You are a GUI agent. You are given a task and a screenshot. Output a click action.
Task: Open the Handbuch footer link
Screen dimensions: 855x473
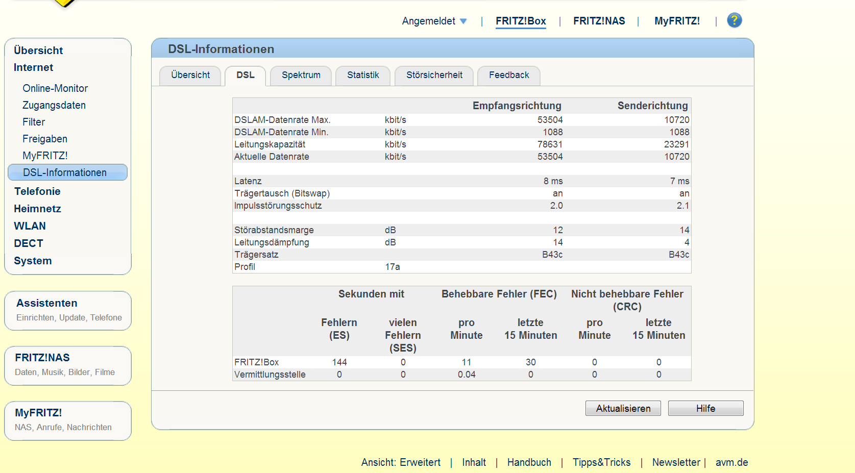point(529,462)
